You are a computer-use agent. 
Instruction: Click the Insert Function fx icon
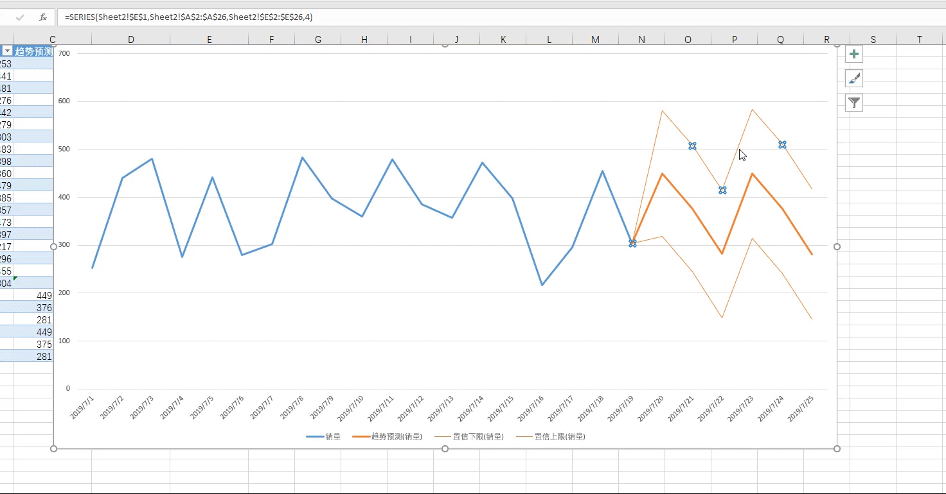[43, 17]
